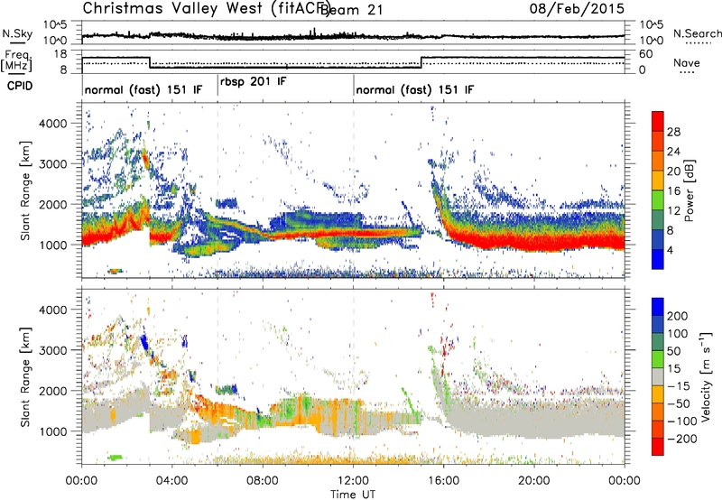Click the frequency step-up line near 15:00

tap(421, 62)
